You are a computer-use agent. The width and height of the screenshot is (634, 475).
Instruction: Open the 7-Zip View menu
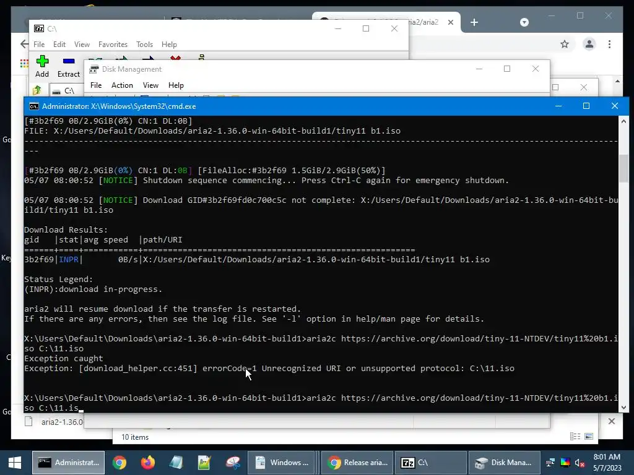(82, 45)
